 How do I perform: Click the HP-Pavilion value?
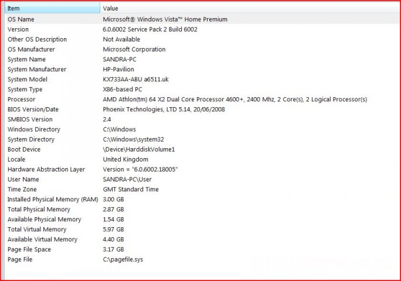tap(118, 69)
